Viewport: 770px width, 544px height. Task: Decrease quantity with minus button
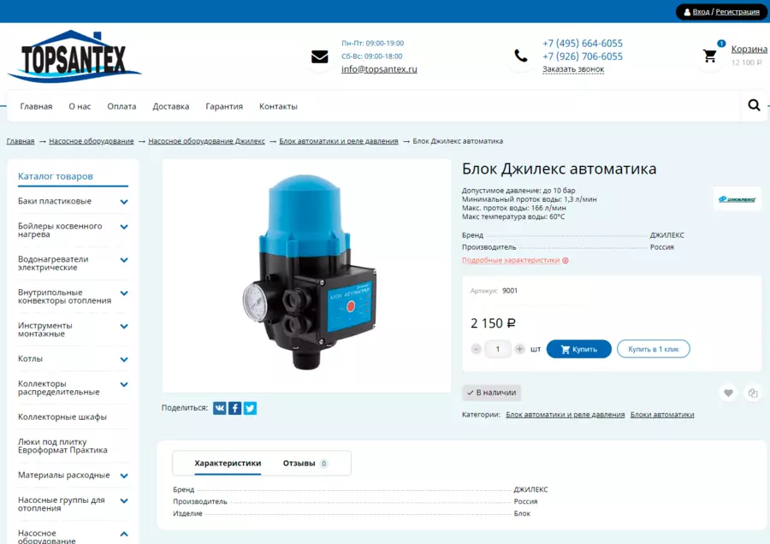(476, 349)
